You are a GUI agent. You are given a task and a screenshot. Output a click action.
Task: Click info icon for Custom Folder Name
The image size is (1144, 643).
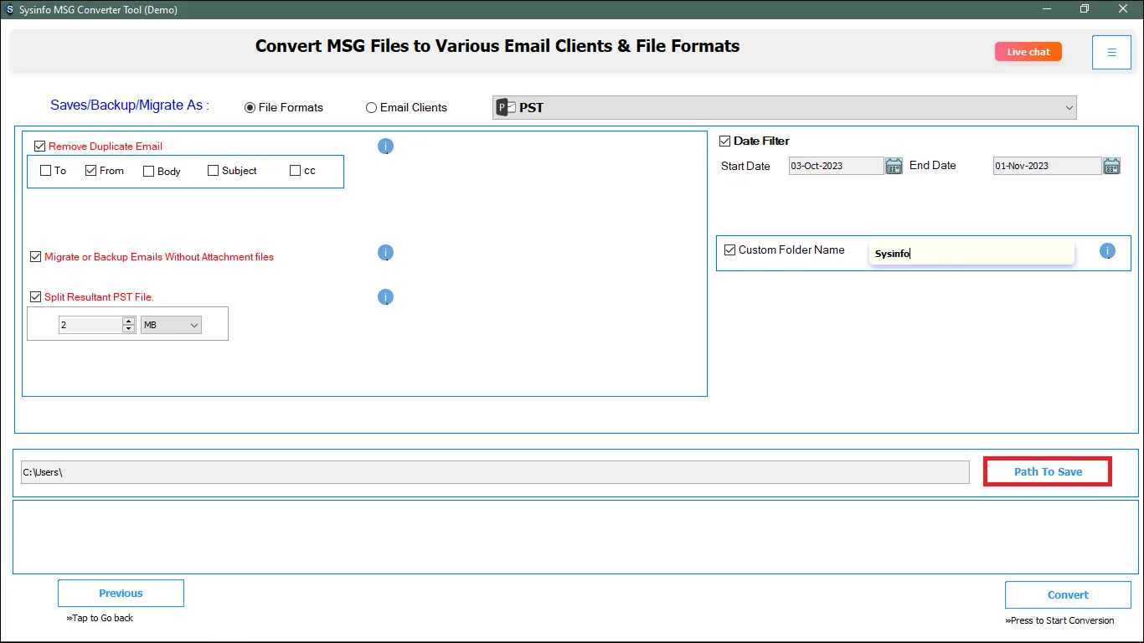(x=1107, y=251)
